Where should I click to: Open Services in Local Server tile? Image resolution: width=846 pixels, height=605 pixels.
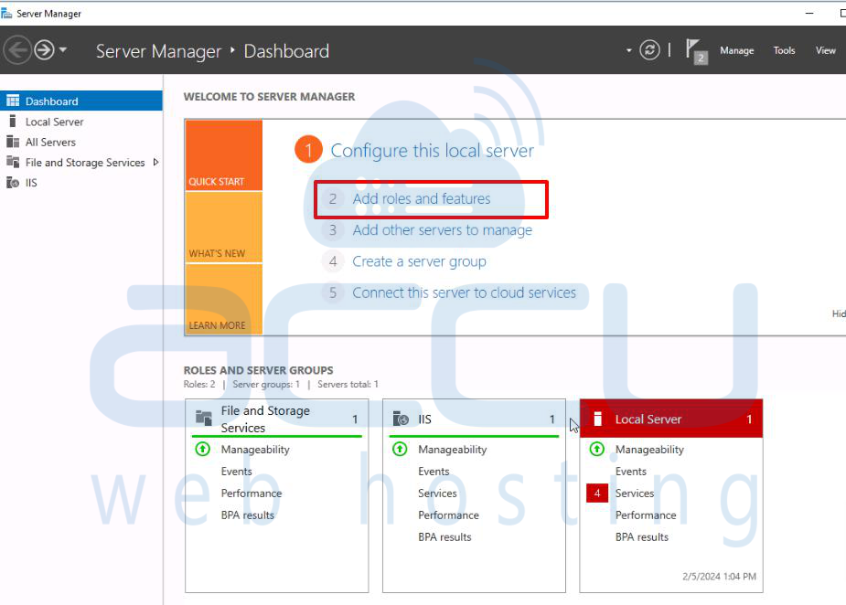pyautogui.click(x=635, y=494)
